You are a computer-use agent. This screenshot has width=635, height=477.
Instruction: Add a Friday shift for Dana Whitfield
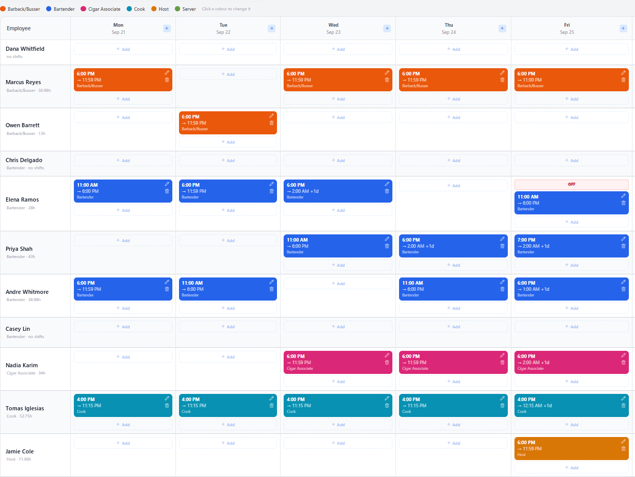(571, 49)
